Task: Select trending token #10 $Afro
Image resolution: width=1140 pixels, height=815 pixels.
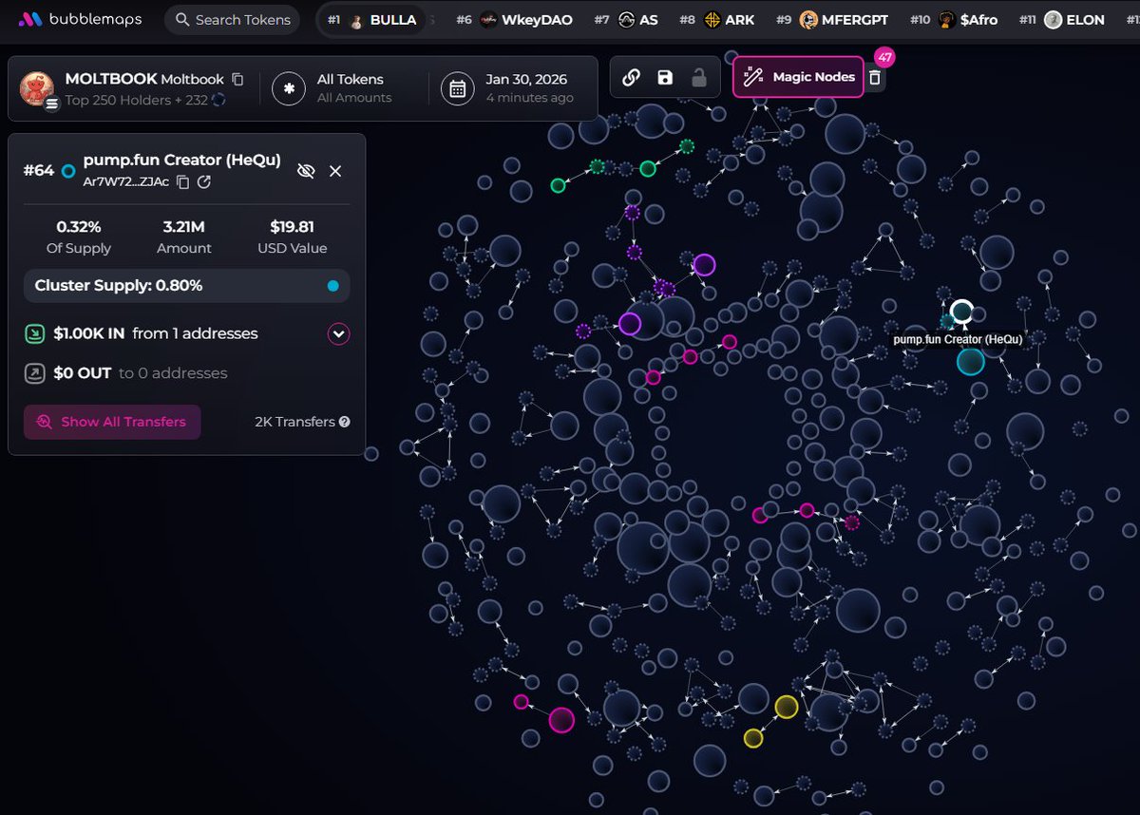Action: [x=954, y=19]
